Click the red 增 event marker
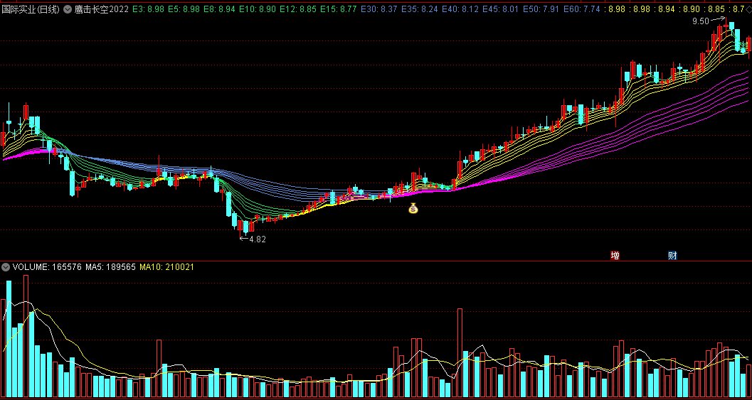 (x=615, y=255)
